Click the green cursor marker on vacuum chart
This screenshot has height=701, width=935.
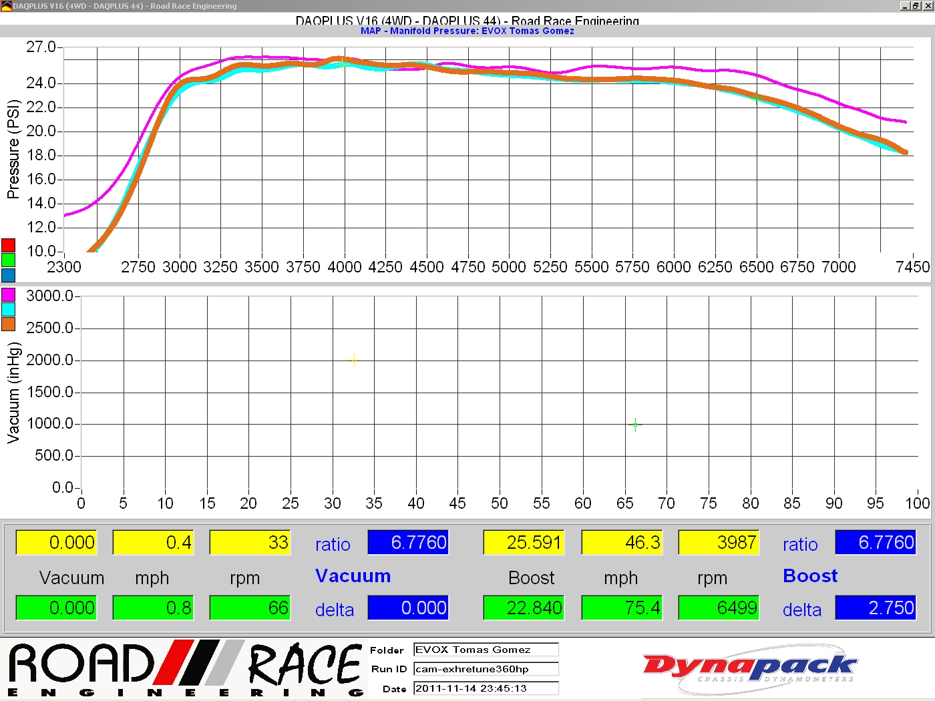click(x=635, y=424)
